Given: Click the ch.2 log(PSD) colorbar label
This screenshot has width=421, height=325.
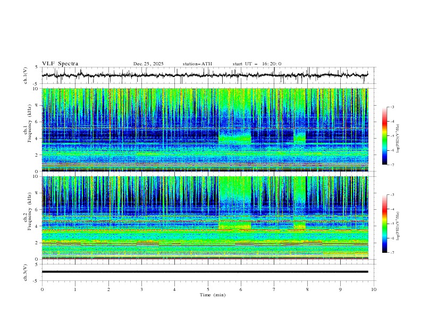Looking at the screenshot, I should click(398, 226).
